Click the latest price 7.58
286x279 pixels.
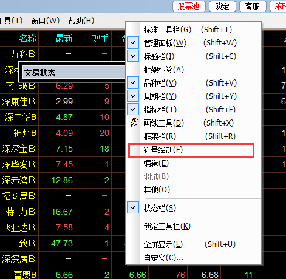pos(64,227)
